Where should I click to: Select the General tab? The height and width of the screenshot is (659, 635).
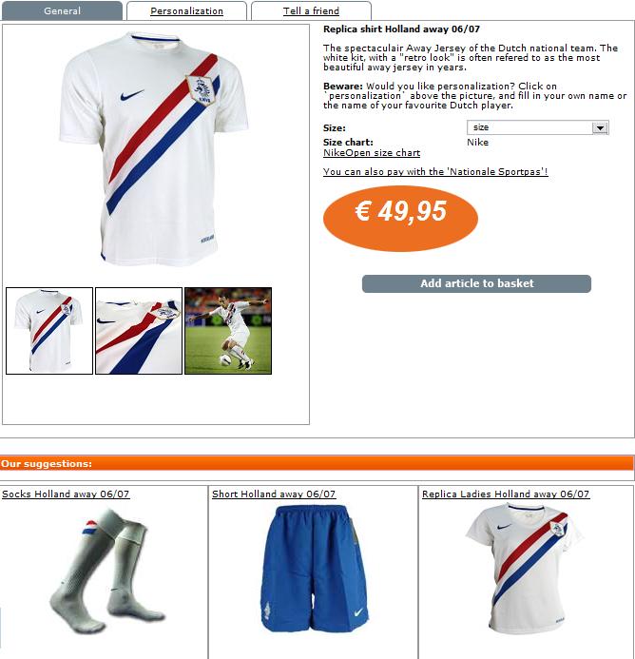click(62, 10)
